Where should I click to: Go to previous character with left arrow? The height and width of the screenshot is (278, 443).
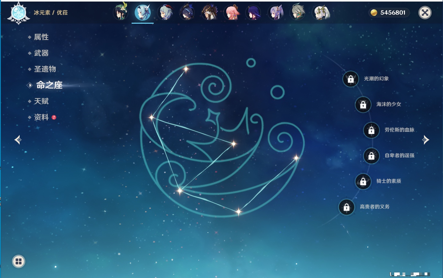pos(18,140)
